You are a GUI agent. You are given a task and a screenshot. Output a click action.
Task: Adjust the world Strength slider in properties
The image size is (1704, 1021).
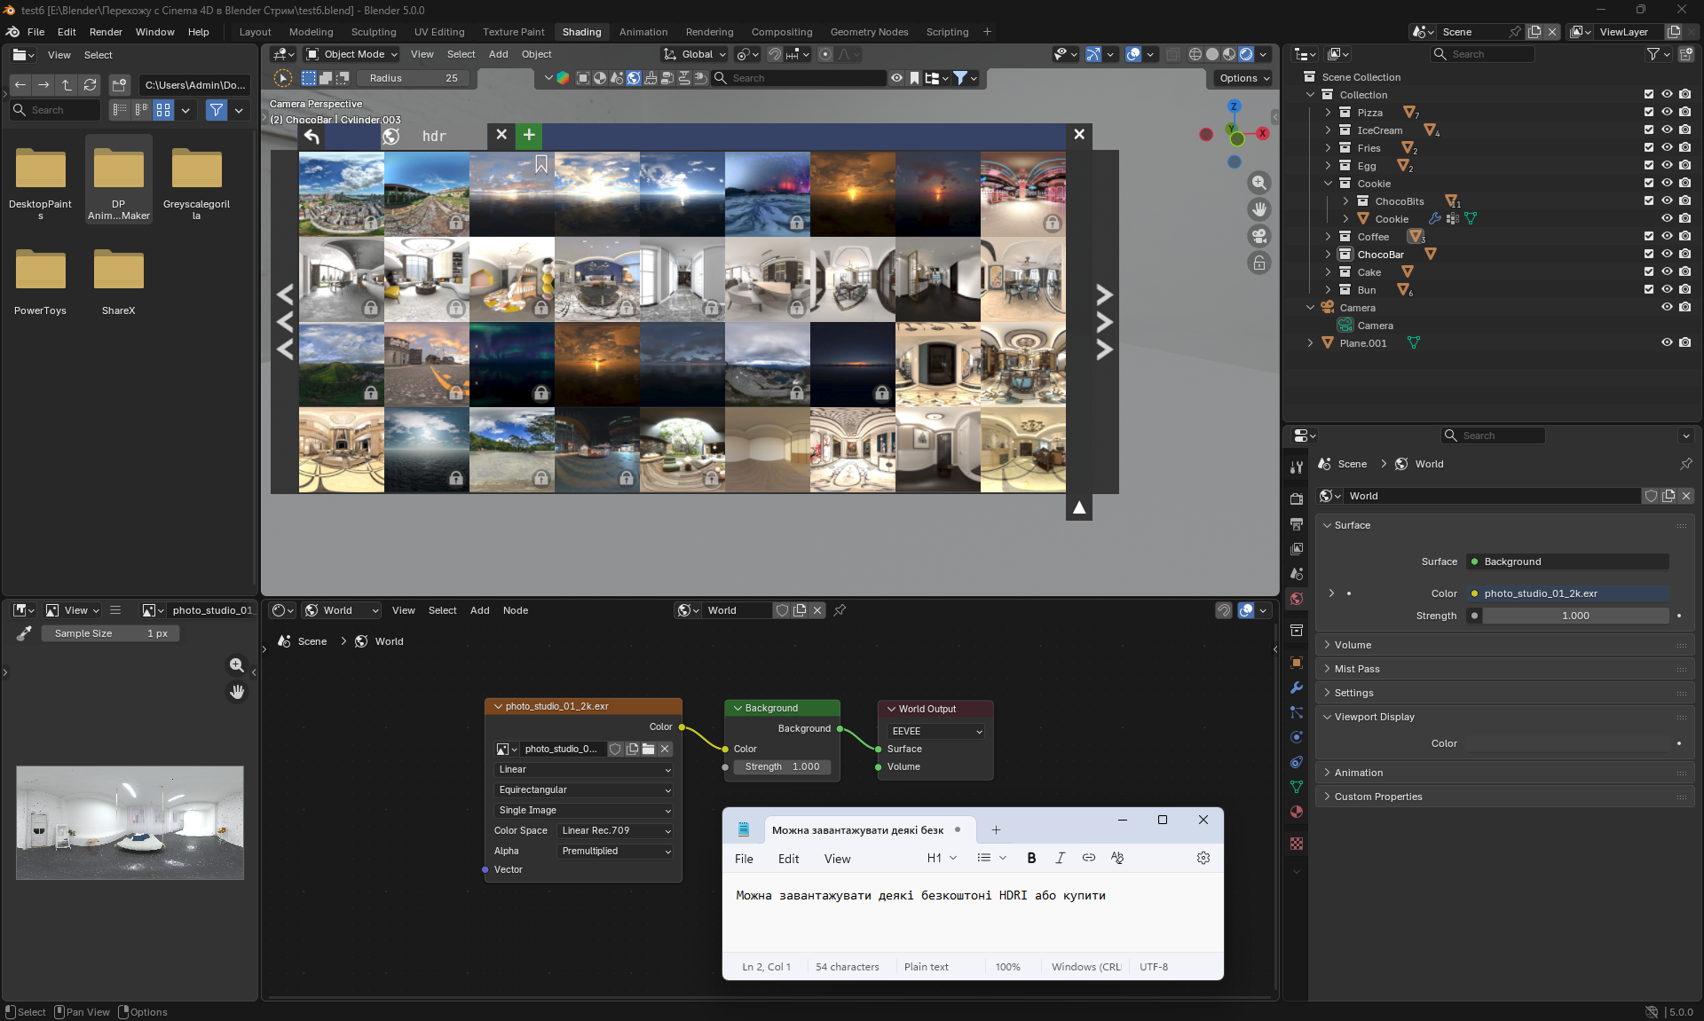click(x=1575, y=616)
